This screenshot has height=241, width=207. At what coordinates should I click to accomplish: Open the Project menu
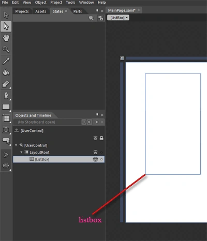click(56, 3)
